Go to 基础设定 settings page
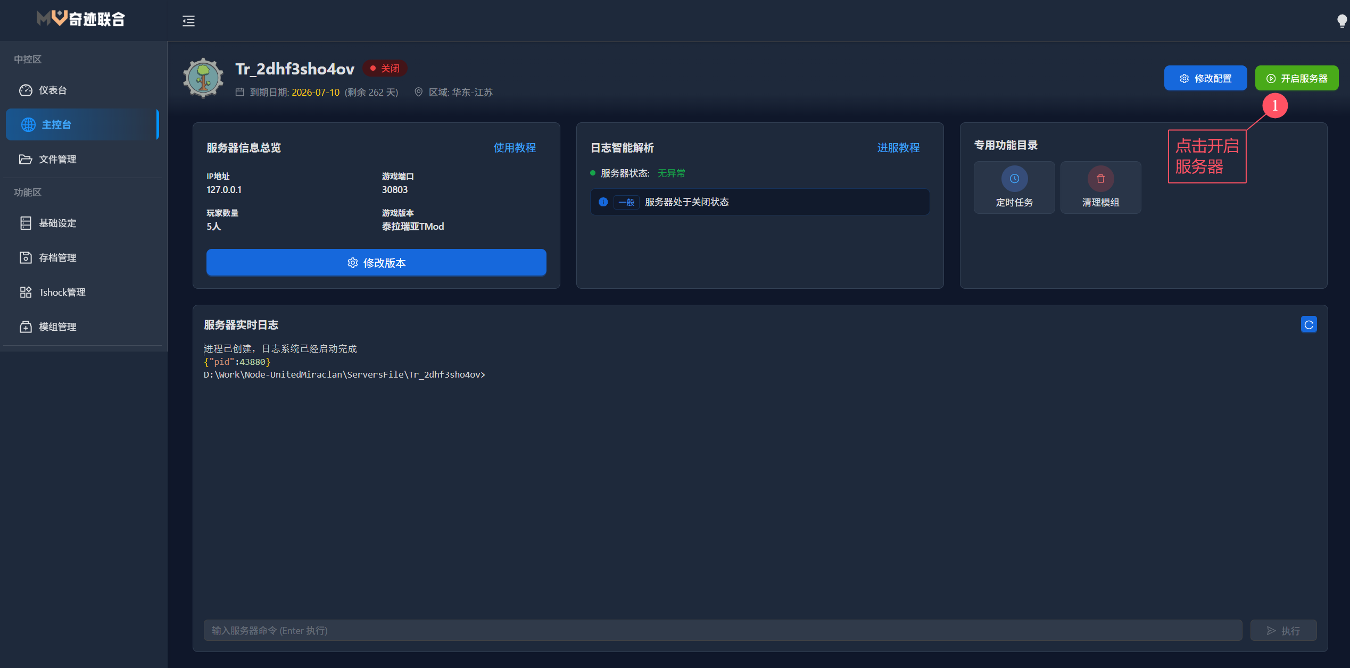The image size is (1350, 668). 57,223
